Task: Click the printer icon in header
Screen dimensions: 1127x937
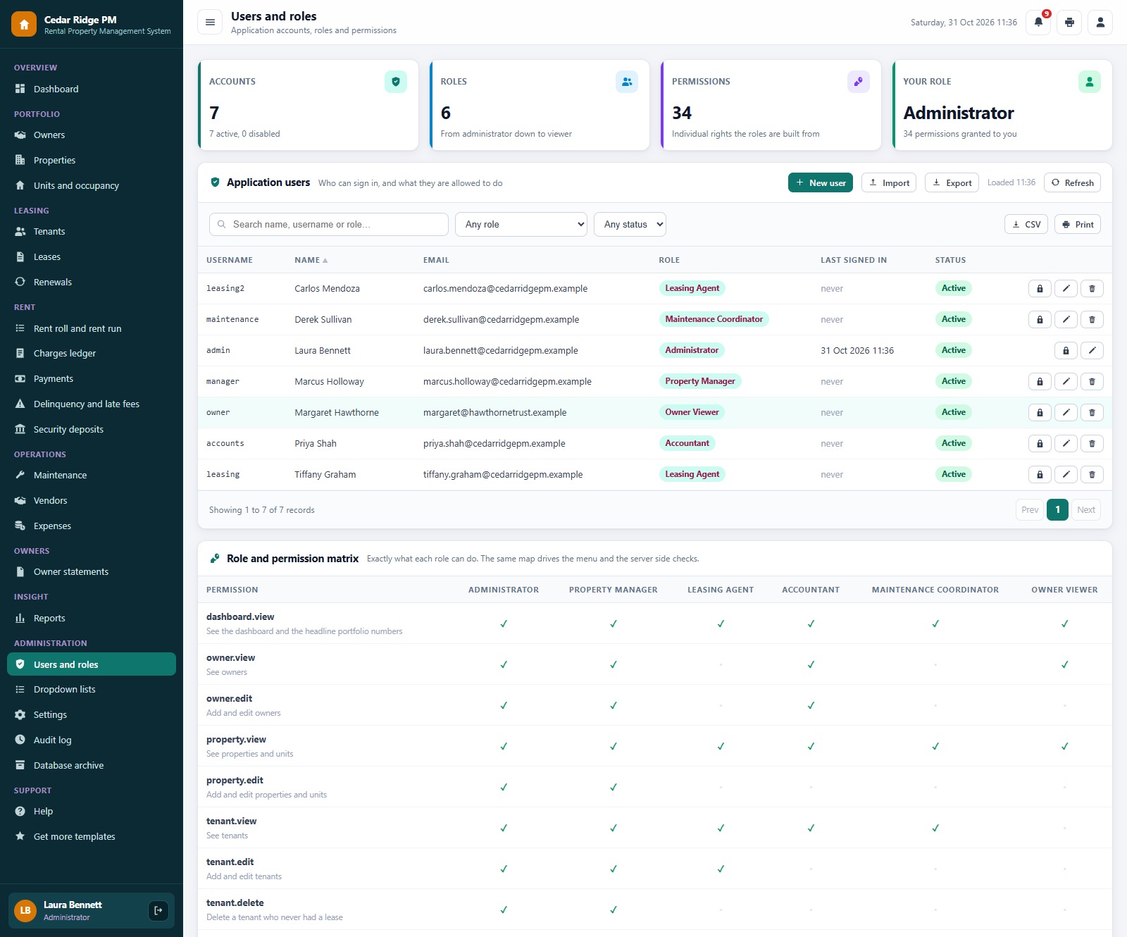Action: pyautogui.click(x=1069, y=23)
